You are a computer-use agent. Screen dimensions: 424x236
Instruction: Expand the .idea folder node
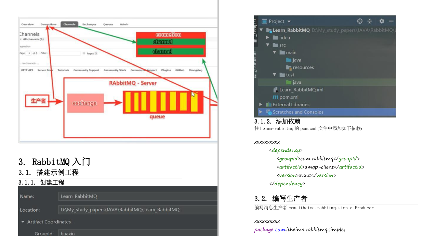click(x=267, y=37)
